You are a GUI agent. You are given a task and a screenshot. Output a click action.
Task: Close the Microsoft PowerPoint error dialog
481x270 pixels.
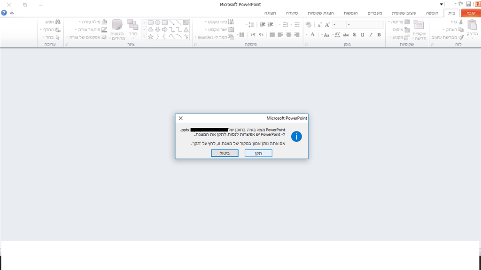181,118
